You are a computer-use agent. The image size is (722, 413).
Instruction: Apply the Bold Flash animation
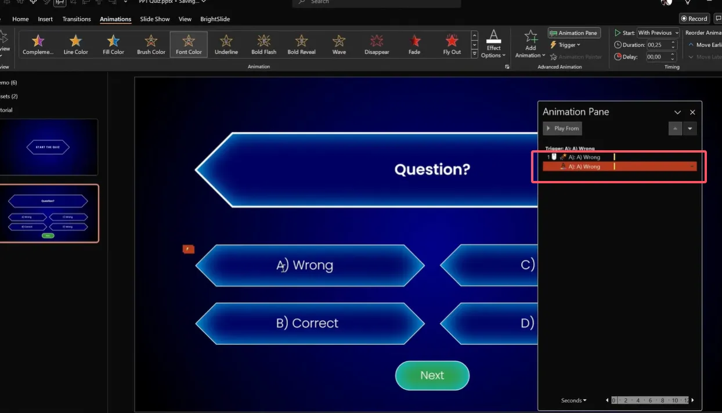coord(263,44)
